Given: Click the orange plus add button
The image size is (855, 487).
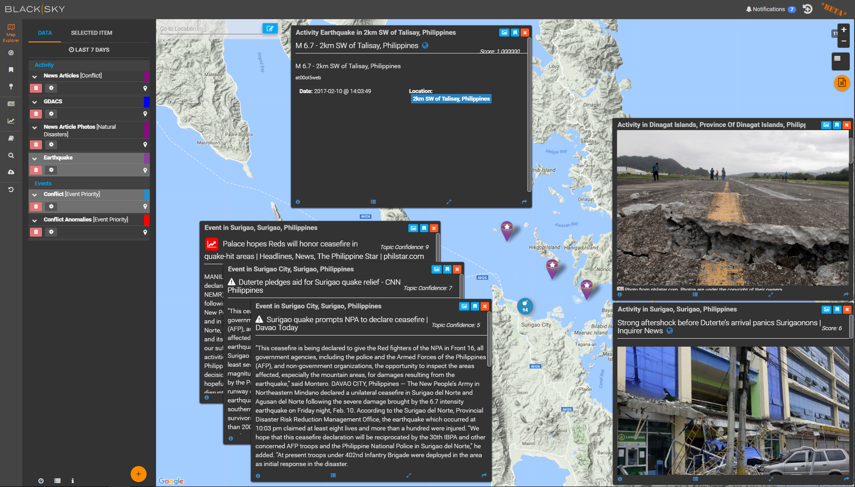Looking at the screenshot, I should (138, 474).
